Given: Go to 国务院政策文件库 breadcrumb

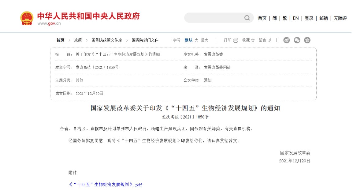Looking at the screenshot, I should (x=107, y=40).
